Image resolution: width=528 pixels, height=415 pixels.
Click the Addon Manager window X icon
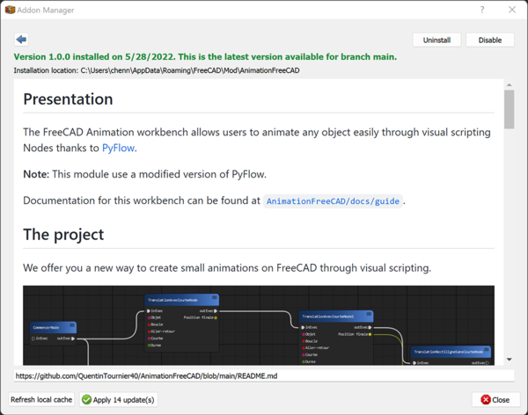(512, 10)
